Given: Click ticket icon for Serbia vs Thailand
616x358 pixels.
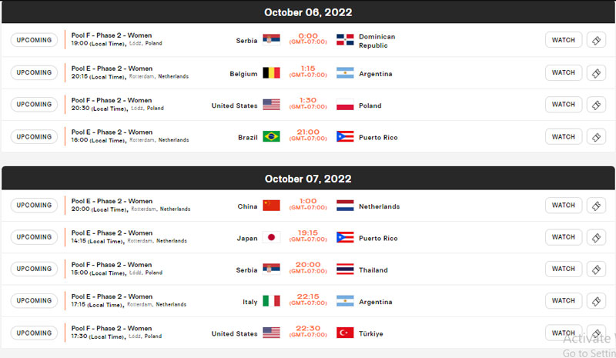Looking at the screenshot, I should [596, 269].
